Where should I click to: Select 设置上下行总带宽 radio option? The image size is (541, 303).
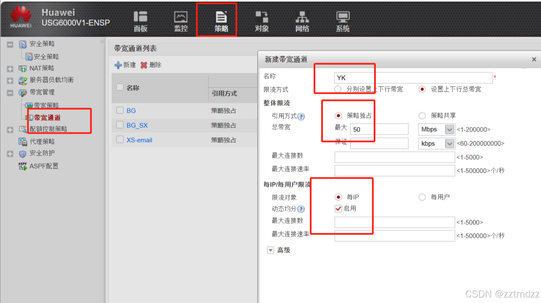[423, 89]
